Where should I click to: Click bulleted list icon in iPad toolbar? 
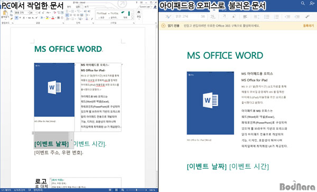point(267,17)
